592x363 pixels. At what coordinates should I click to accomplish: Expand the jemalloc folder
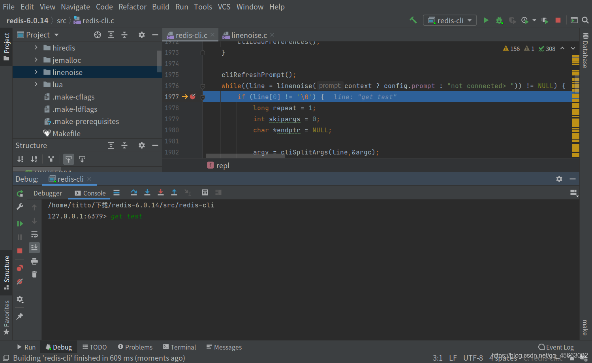(x=36, y=60)
